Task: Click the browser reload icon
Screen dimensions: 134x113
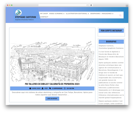Action: (x=87, y=5)
